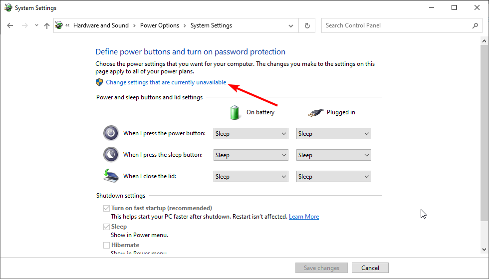Toggle Turn on fast startup checkbox
This screenshot has height=279, width=489.
(x=106, y=208)
